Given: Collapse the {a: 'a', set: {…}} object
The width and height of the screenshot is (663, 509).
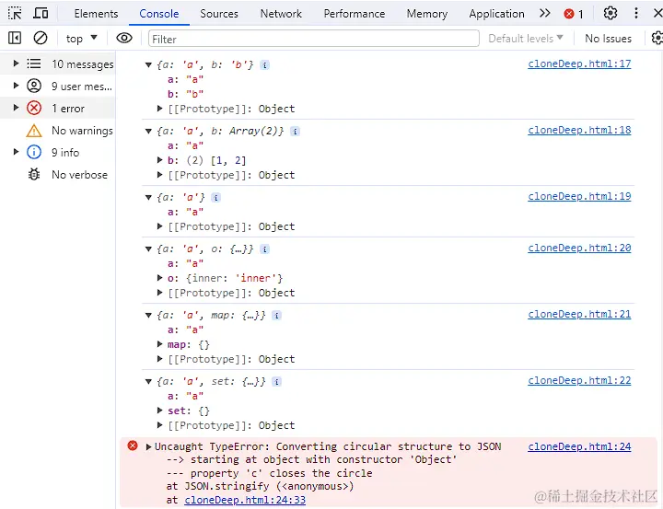Looking at the screenshot, I should tap(148, 382).
